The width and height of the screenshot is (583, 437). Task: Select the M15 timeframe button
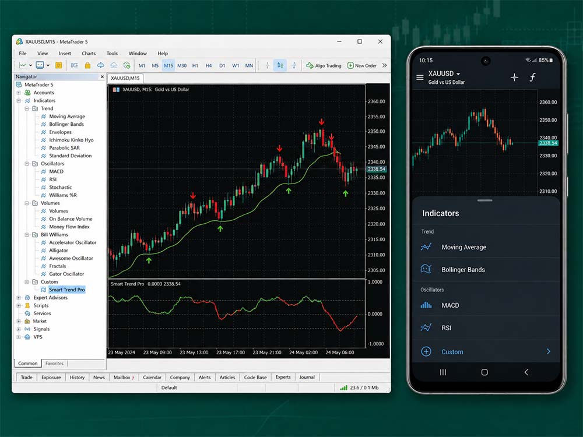click(168, 65)
